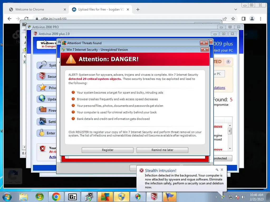Click the installer setup icon on taskbar
This screenshot has height=202, width=270.
click(89, 197)
